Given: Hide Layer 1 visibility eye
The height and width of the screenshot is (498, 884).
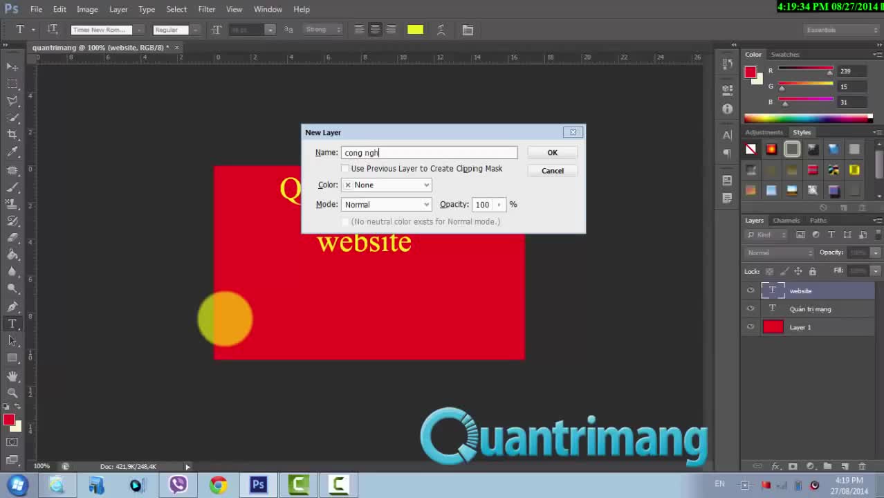Looking at the screenshot, I should [x=751, y=327].
